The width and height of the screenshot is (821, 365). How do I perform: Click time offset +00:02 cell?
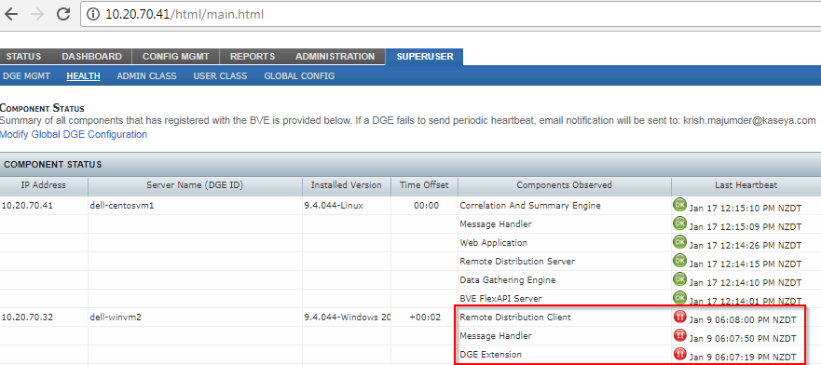(425, 318)
